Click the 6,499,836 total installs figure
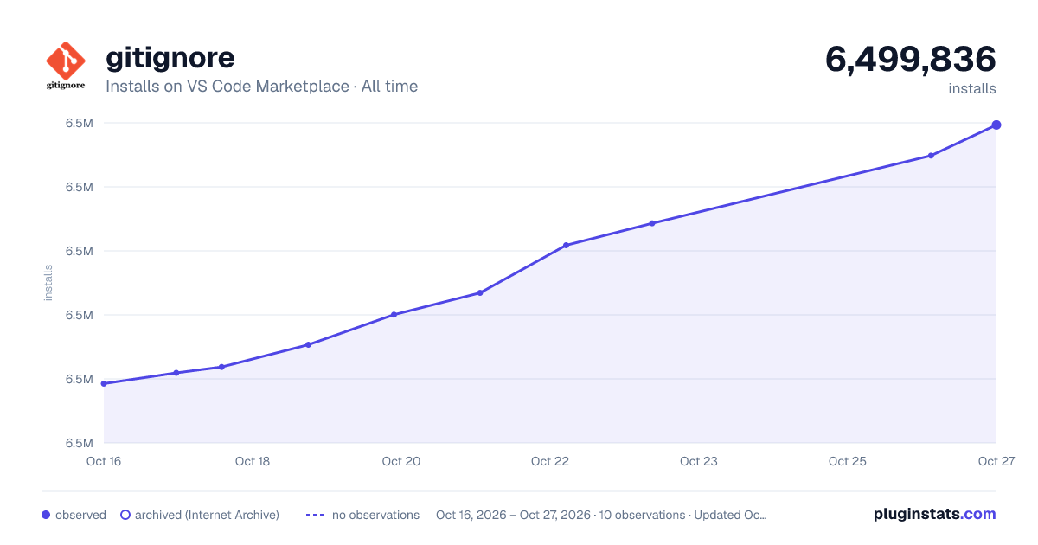The image size is (1038, 545). 910,59
